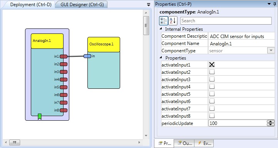278x148 pixels.
Task: Switch to the GUI Designer (Ctrl-G) tab
Action: click(x=82, y=5)
